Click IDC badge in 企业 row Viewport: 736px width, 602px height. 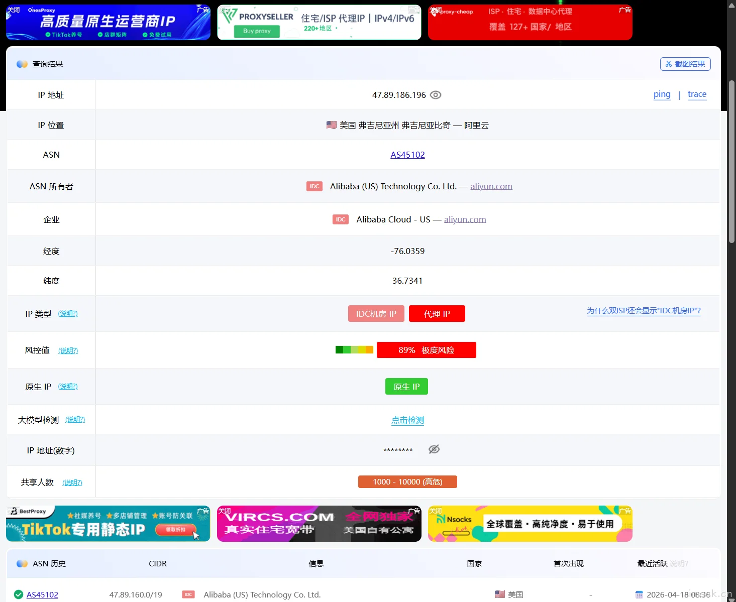point(341,219)
